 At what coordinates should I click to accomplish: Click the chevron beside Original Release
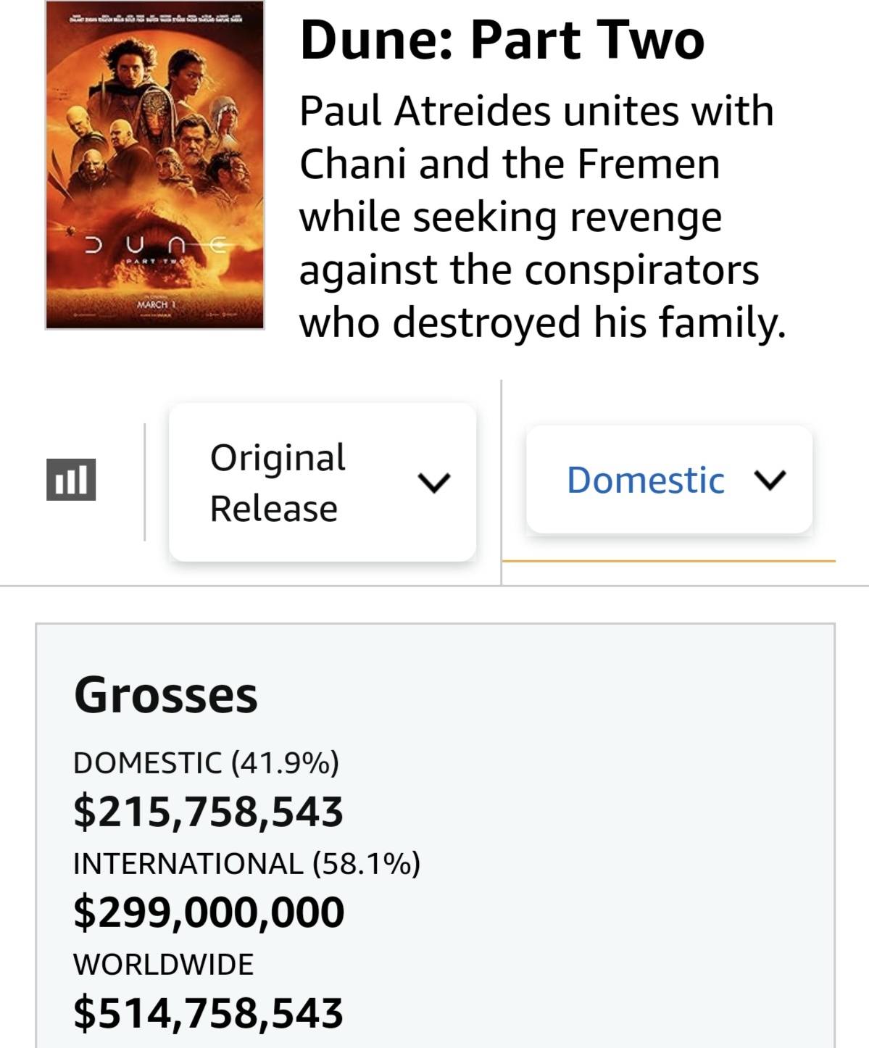[x=434, y=482]
